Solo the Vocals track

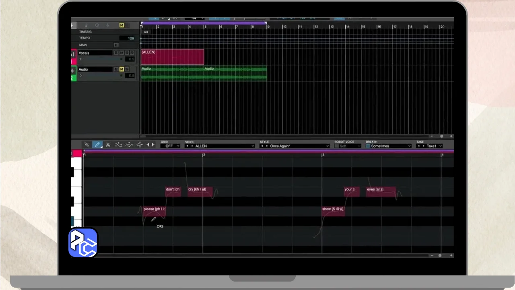tap(127, 53)
